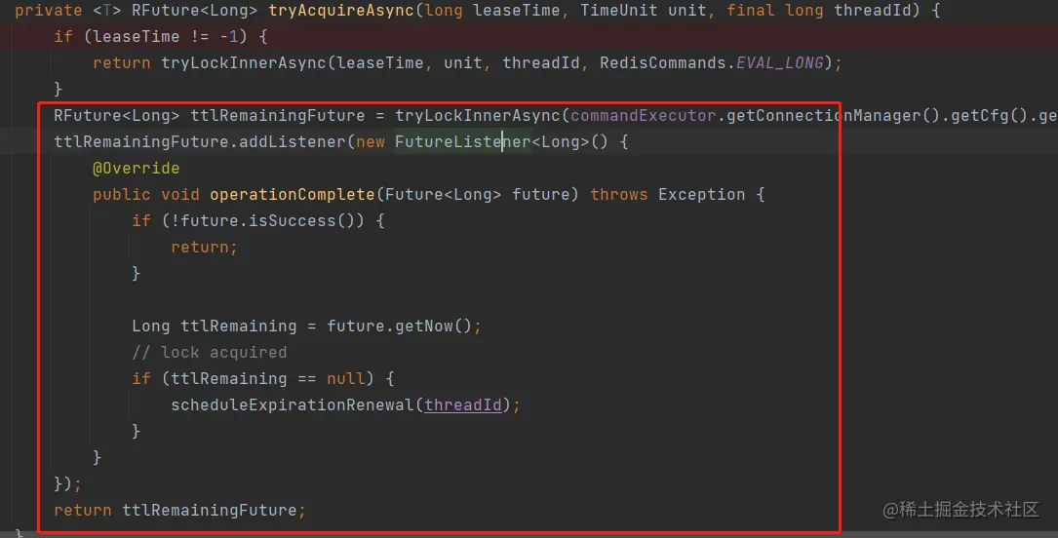Click the operationComplete method name

(293, 194)
